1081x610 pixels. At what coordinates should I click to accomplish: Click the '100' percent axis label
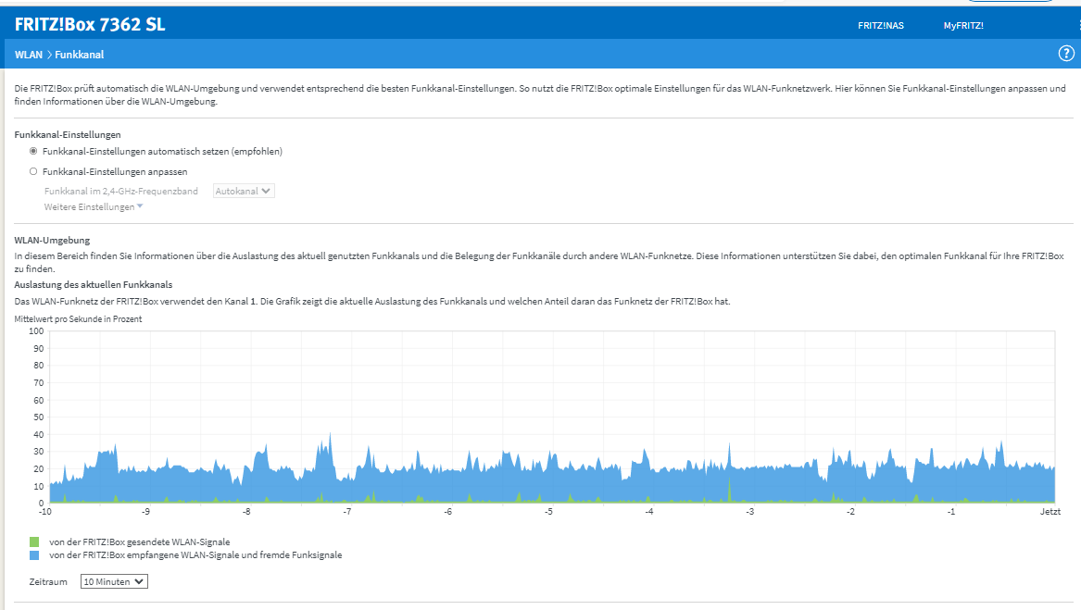click(36, 330)
